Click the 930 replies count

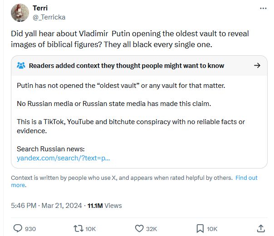coord(30,229)
